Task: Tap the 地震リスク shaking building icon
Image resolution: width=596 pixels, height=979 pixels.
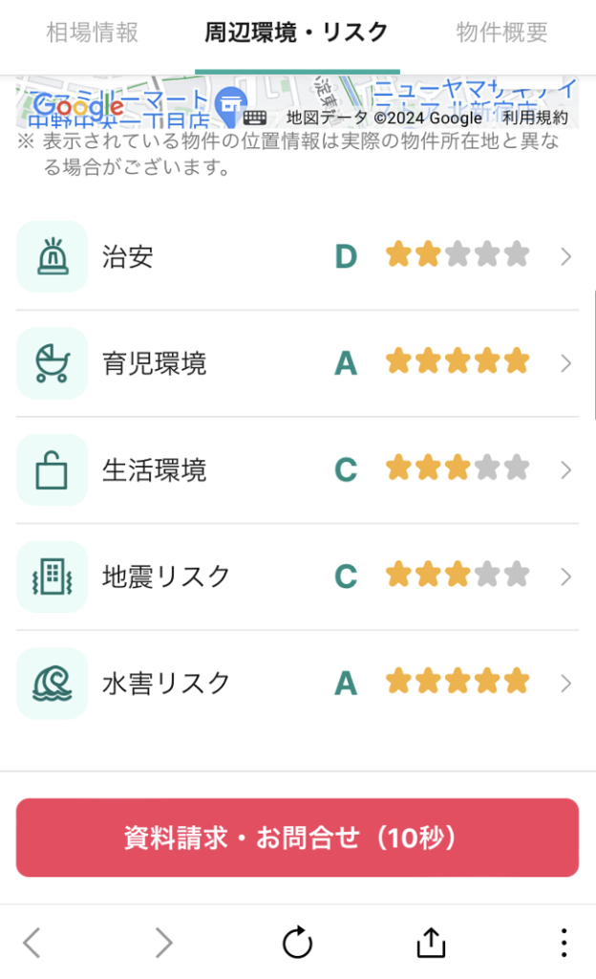Action: 53,577
